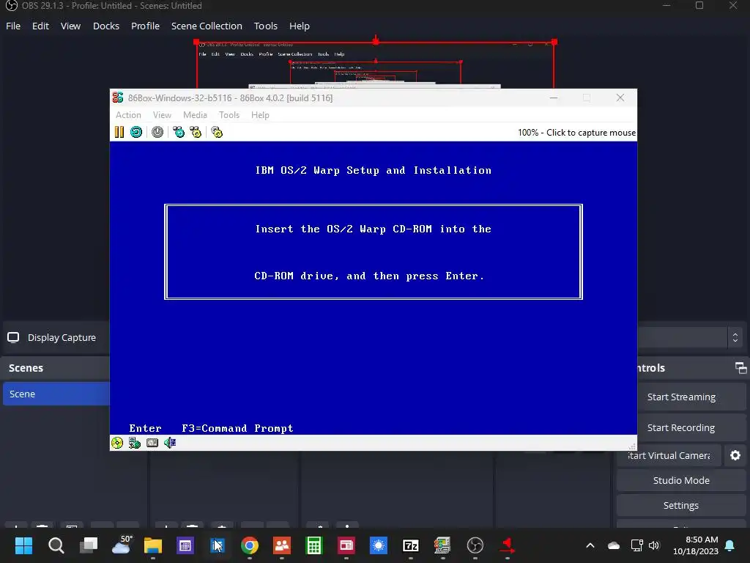
Task: Switch to OBS Studio taskbar icon
Action: tap(475, 545)
